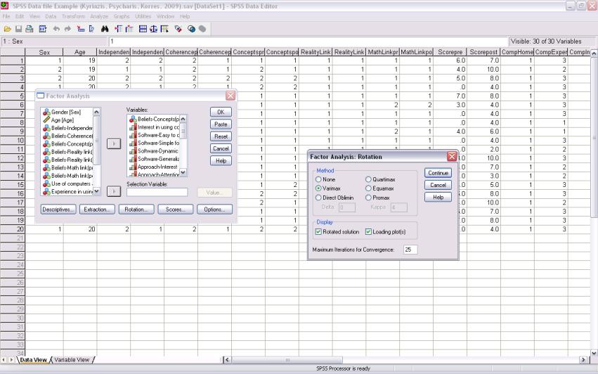
Task: Open the Graphs menu
Action: pyautogui.click(x=122, y=16)
